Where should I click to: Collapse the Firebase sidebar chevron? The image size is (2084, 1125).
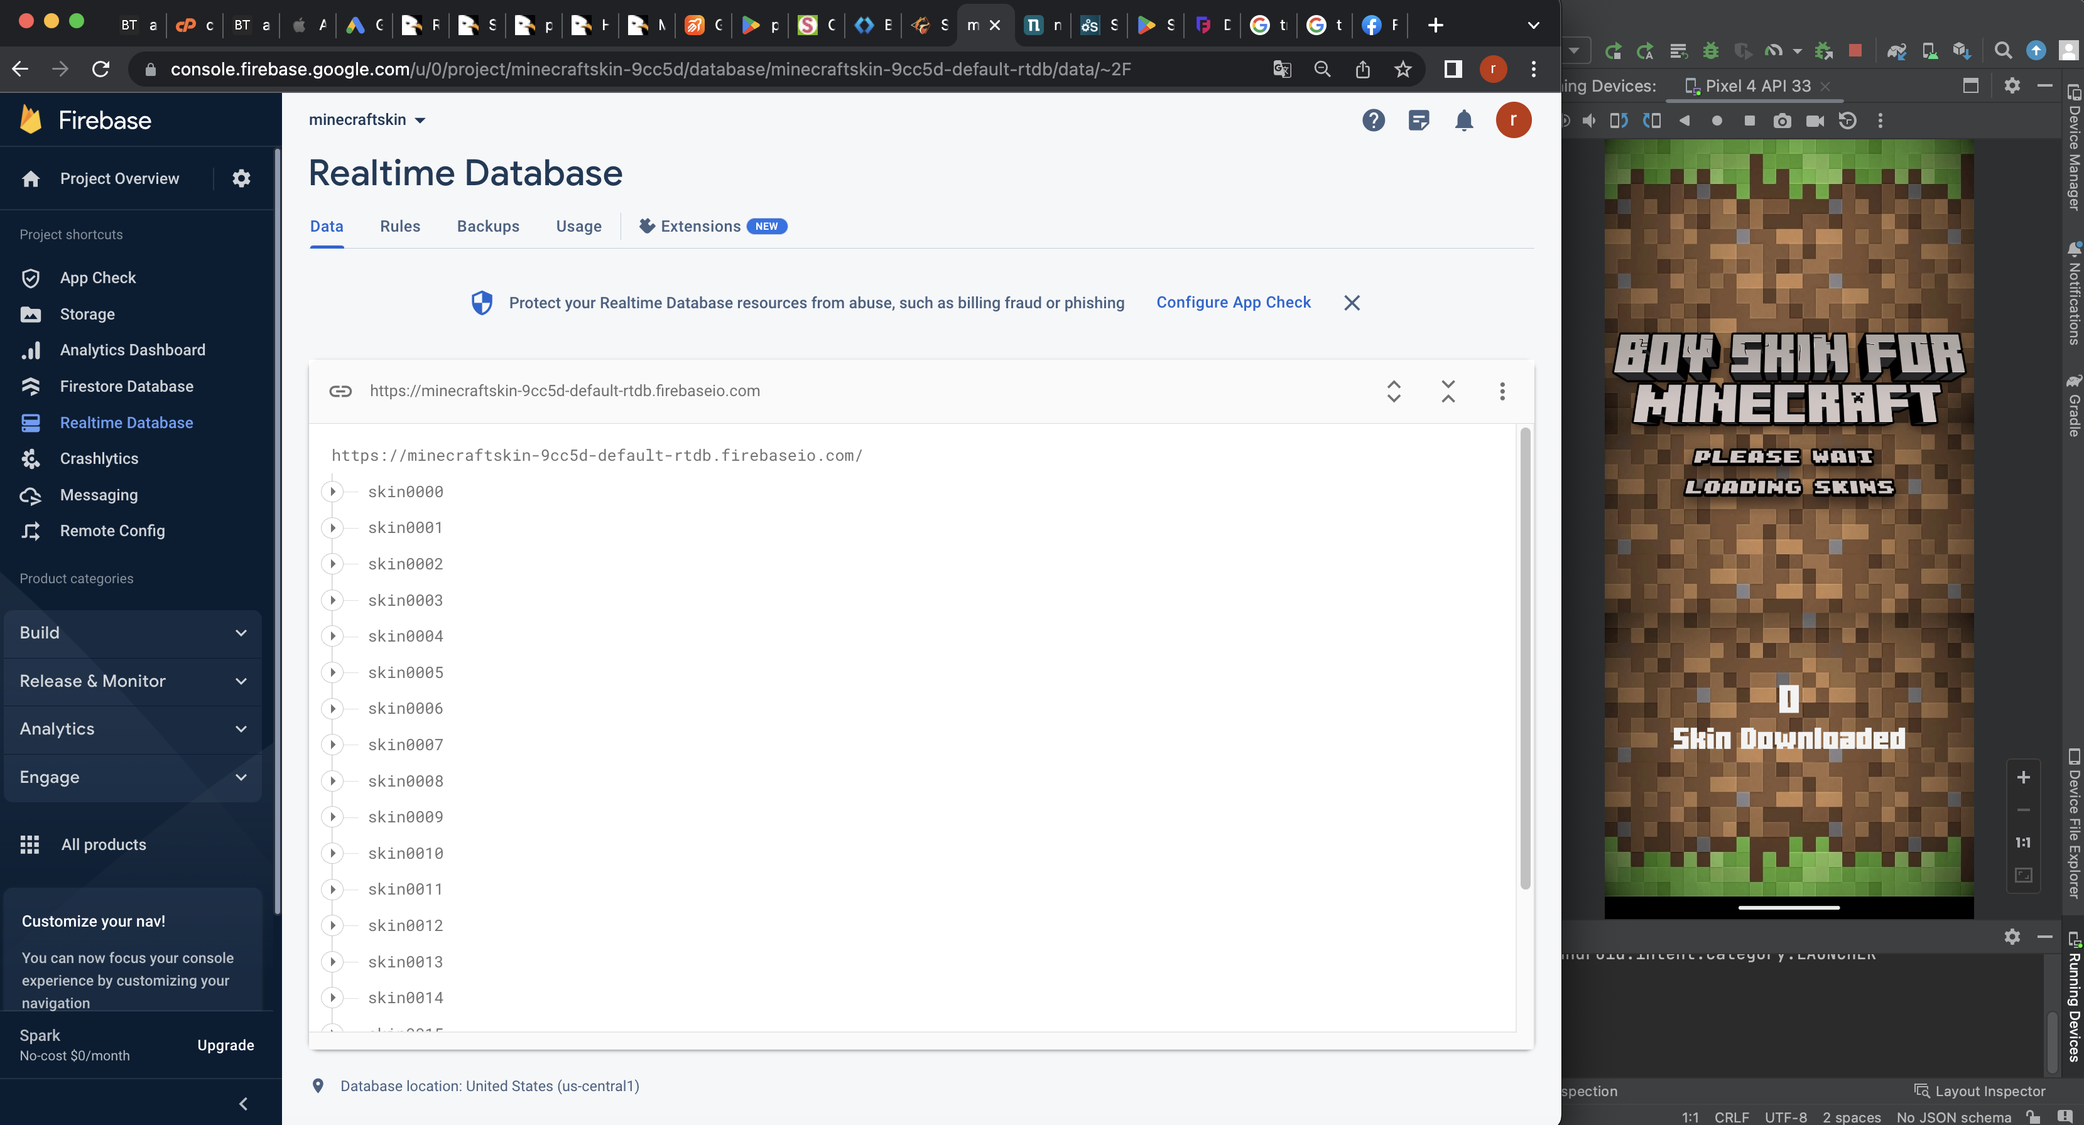[244, 1104]
